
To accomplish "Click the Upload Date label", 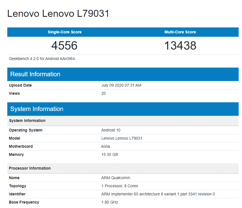I will pos(20,85).
